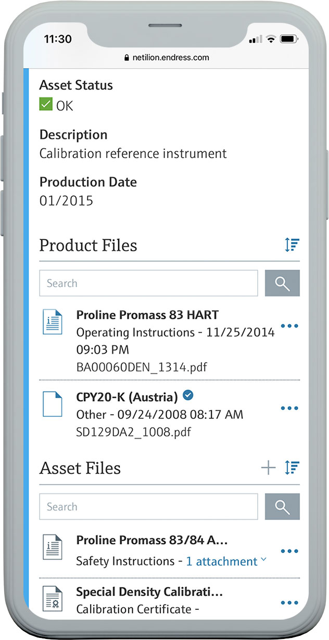The image size is (329, 640).
Task: Open the SD129DA2_1008.pdf file
Action: click(x=134, y=432)
